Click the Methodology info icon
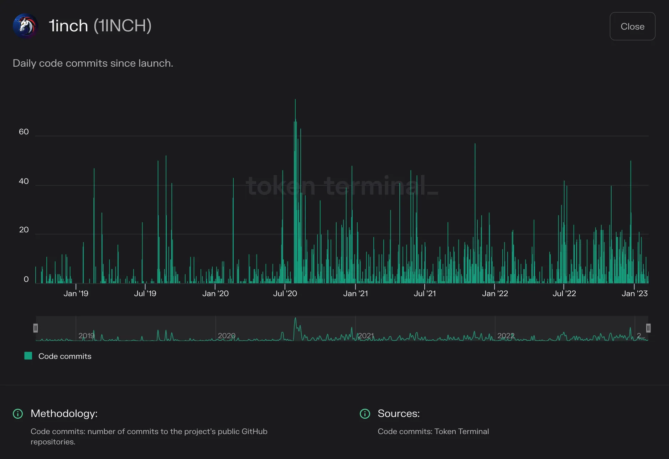 (18, 413)
